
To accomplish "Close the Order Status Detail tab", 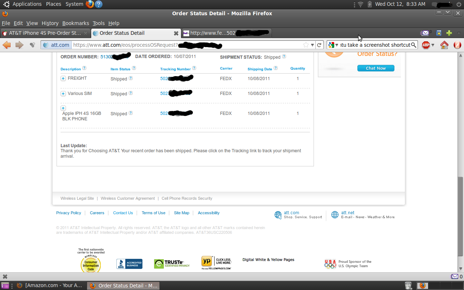I will point(176,33).
